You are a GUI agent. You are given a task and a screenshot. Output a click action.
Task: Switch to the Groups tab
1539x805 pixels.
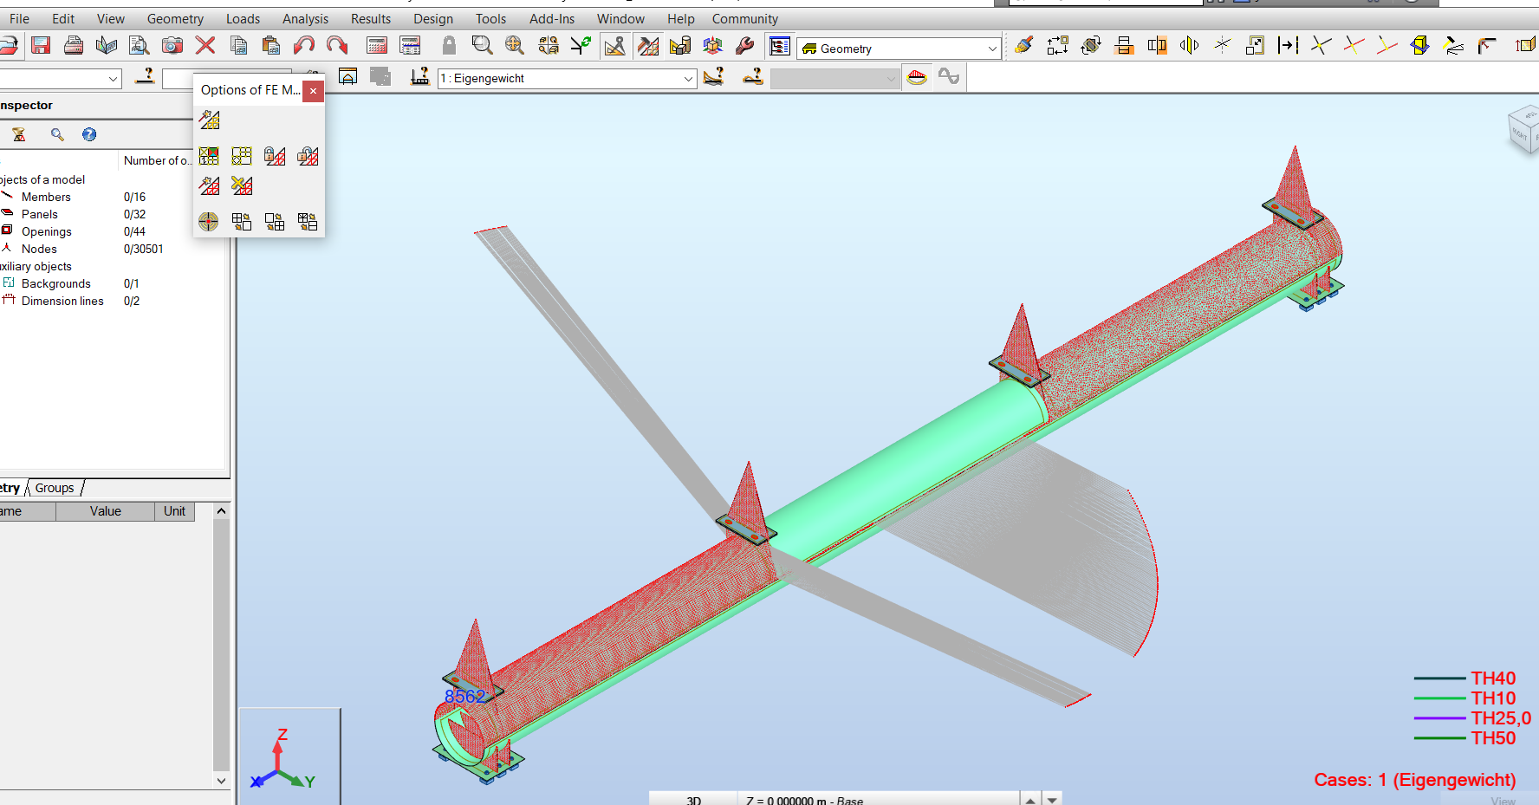[54, 487]
